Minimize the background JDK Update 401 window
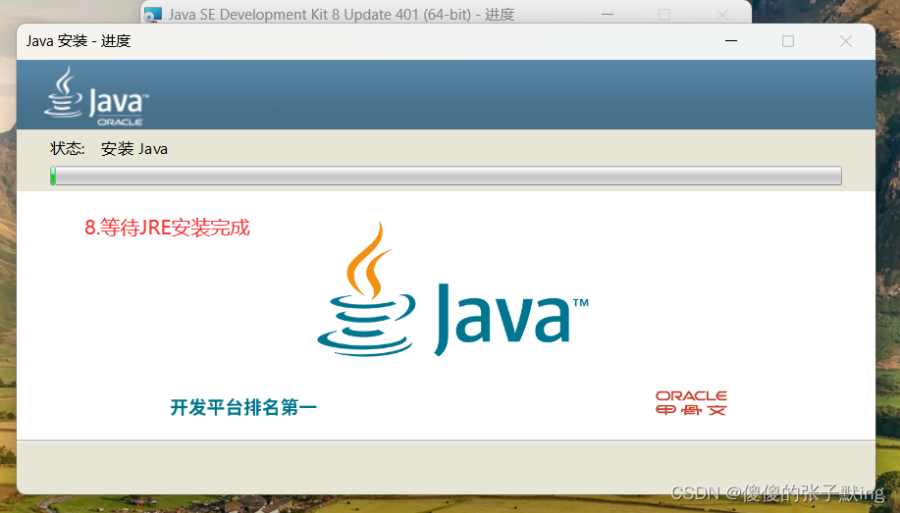 (608, 14)
